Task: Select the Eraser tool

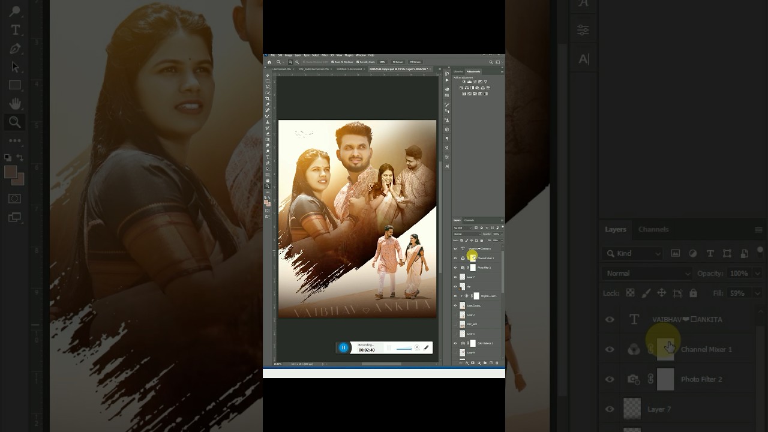Action: click(x=268, y=134)
